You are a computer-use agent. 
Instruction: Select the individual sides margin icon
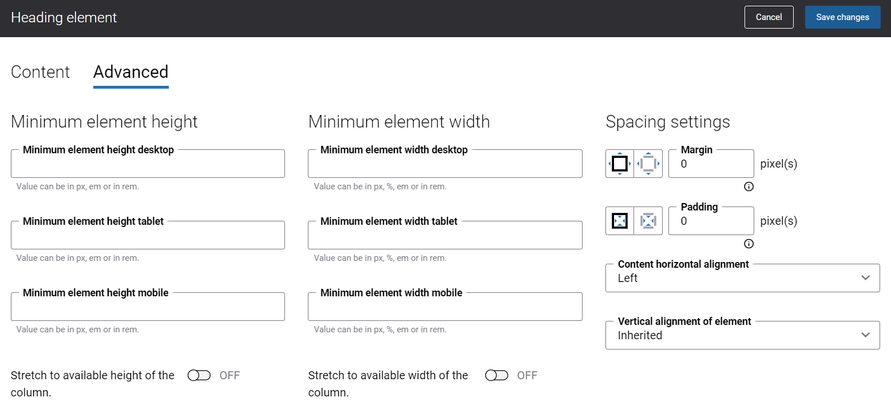pos(648,164)
